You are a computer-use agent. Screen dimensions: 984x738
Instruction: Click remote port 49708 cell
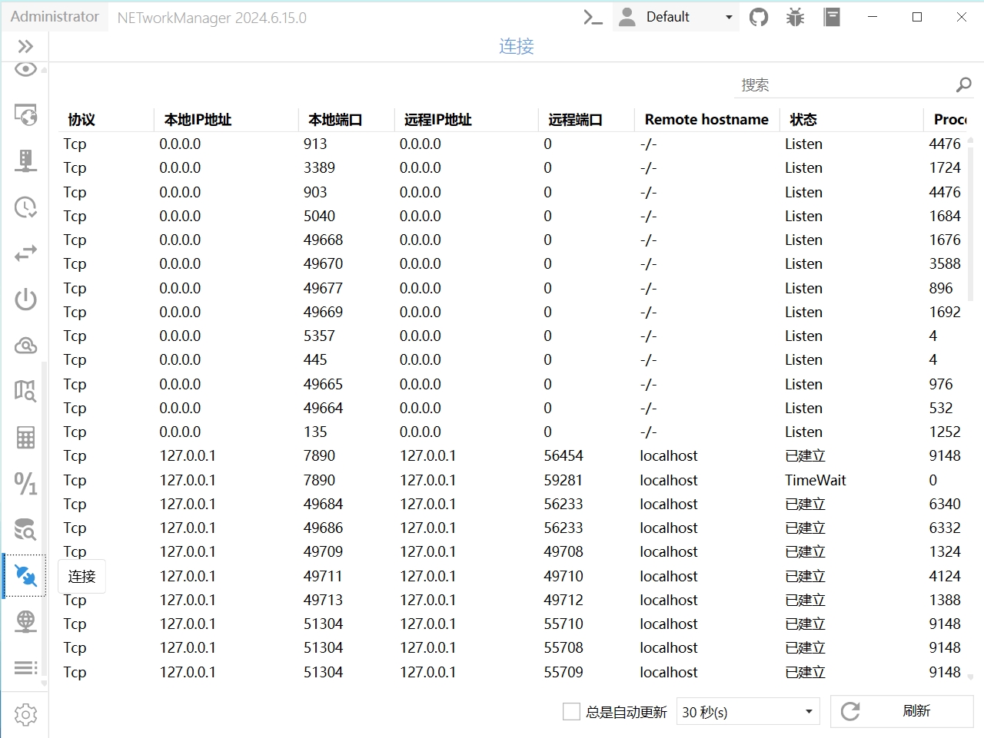[x=563, y=551]
